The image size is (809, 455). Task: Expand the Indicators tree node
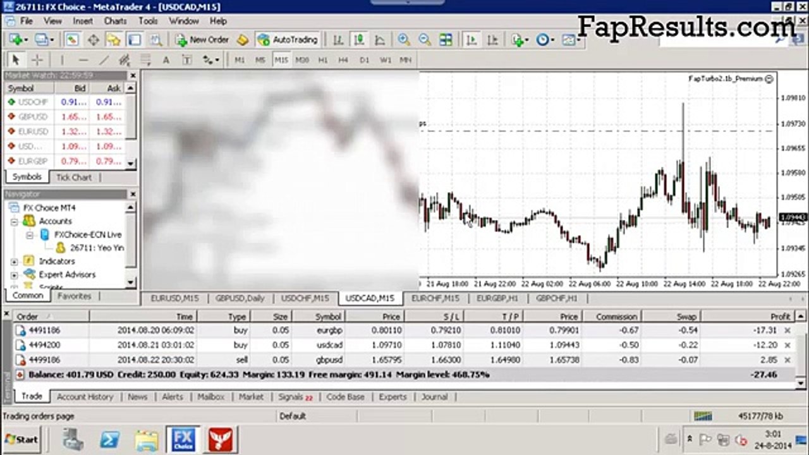click(14, 261)
